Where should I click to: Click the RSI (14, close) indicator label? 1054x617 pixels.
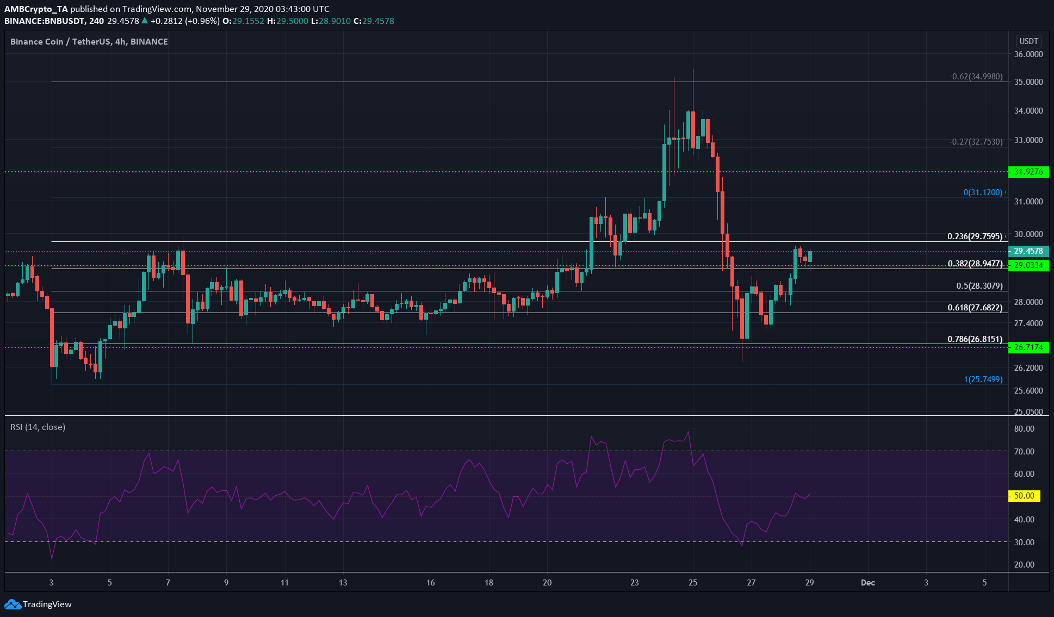pos(38,427)
